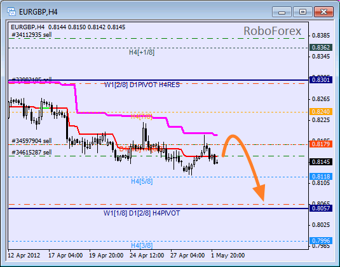Click the 0.8385 price scale value
This screenshot has width=340, height=267.
[x=321, y=36]
